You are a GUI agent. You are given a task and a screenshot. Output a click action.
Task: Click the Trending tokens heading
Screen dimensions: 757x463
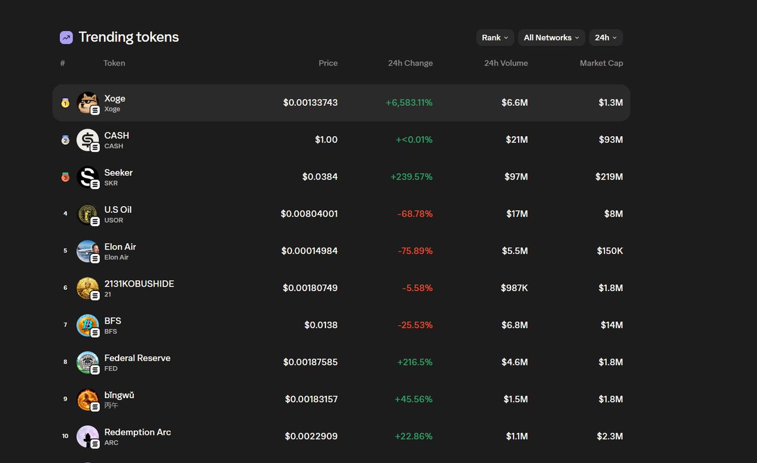click(129, 37)
